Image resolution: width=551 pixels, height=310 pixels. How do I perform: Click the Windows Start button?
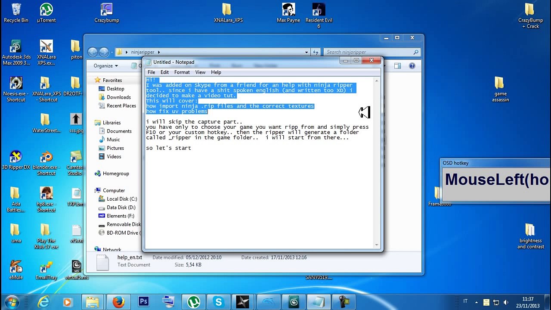coord(12,302)
